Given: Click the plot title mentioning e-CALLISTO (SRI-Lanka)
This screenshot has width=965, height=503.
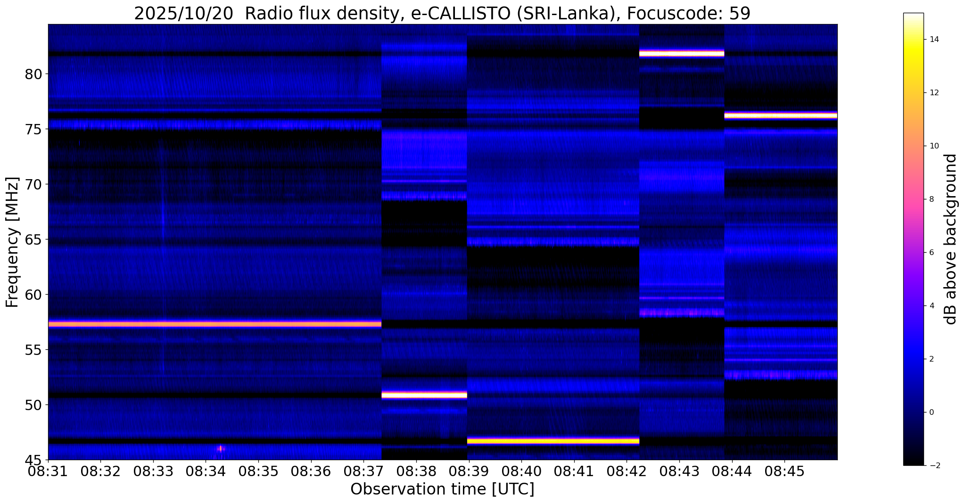Looking at the screenshot, I should (442, 13).
